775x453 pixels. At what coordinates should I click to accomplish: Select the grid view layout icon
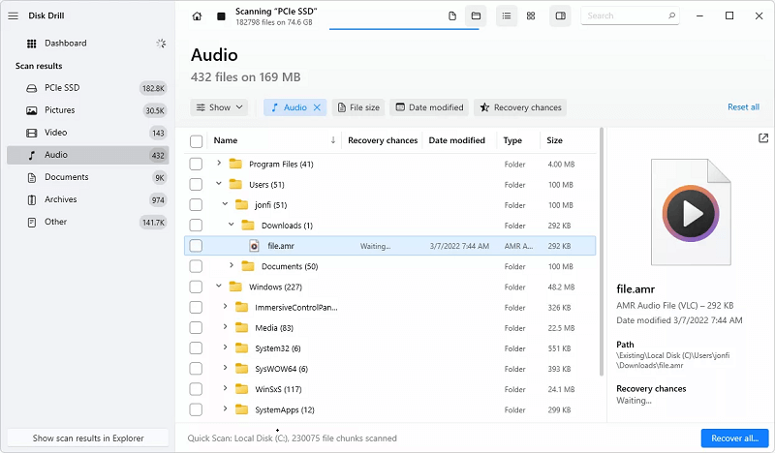click(531, 15)
